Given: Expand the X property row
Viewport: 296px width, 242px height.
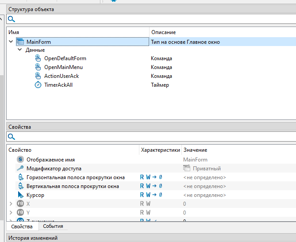Looking at the screenshot, I should [11, 204].
